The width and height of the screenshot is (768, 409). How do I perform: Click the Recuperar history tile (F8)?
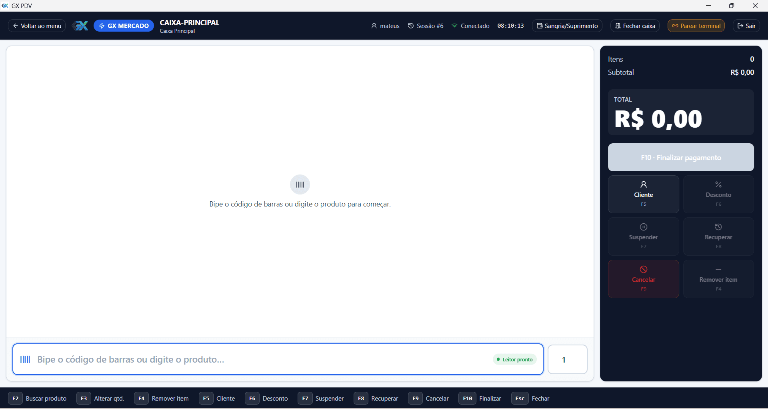718,237
